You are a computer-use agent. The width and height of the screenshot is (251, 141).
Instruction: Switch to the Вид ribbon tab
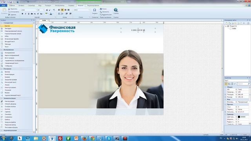click(x=40, y=5)
